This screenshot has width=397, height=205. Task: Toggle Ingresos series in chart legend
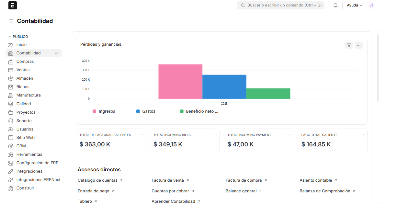(104, 111)
